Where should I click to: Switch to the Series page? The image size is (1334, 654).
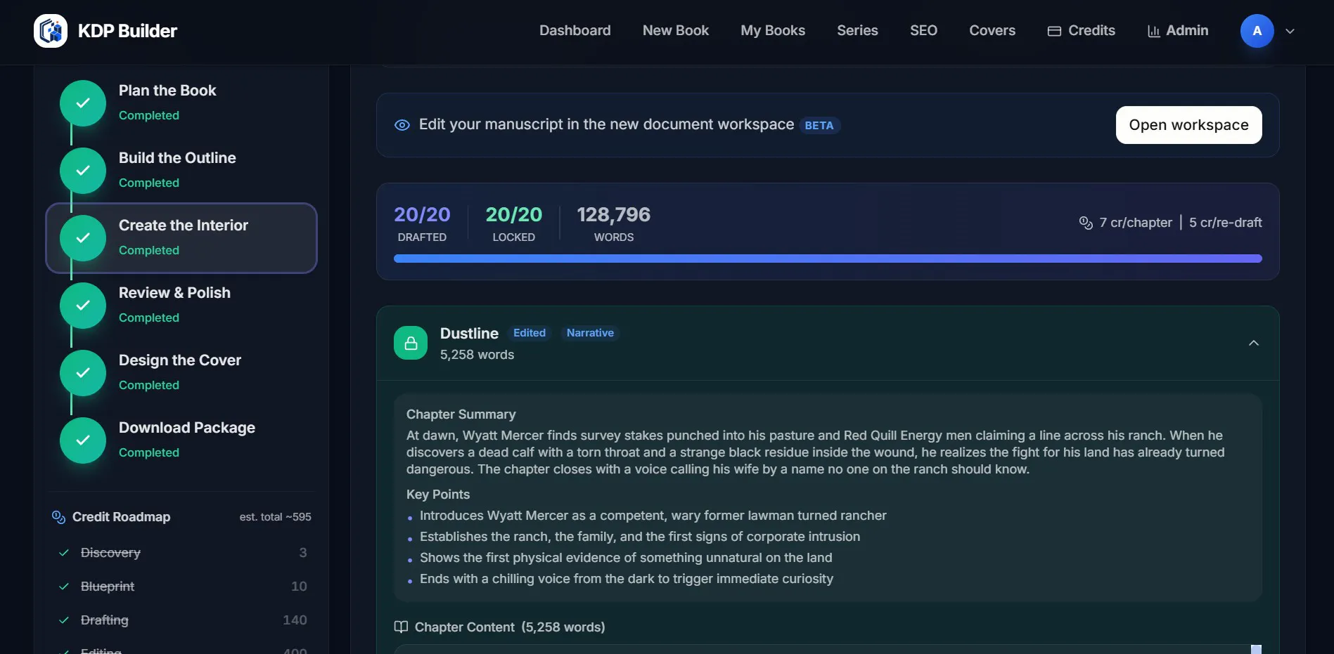[857, 31]
